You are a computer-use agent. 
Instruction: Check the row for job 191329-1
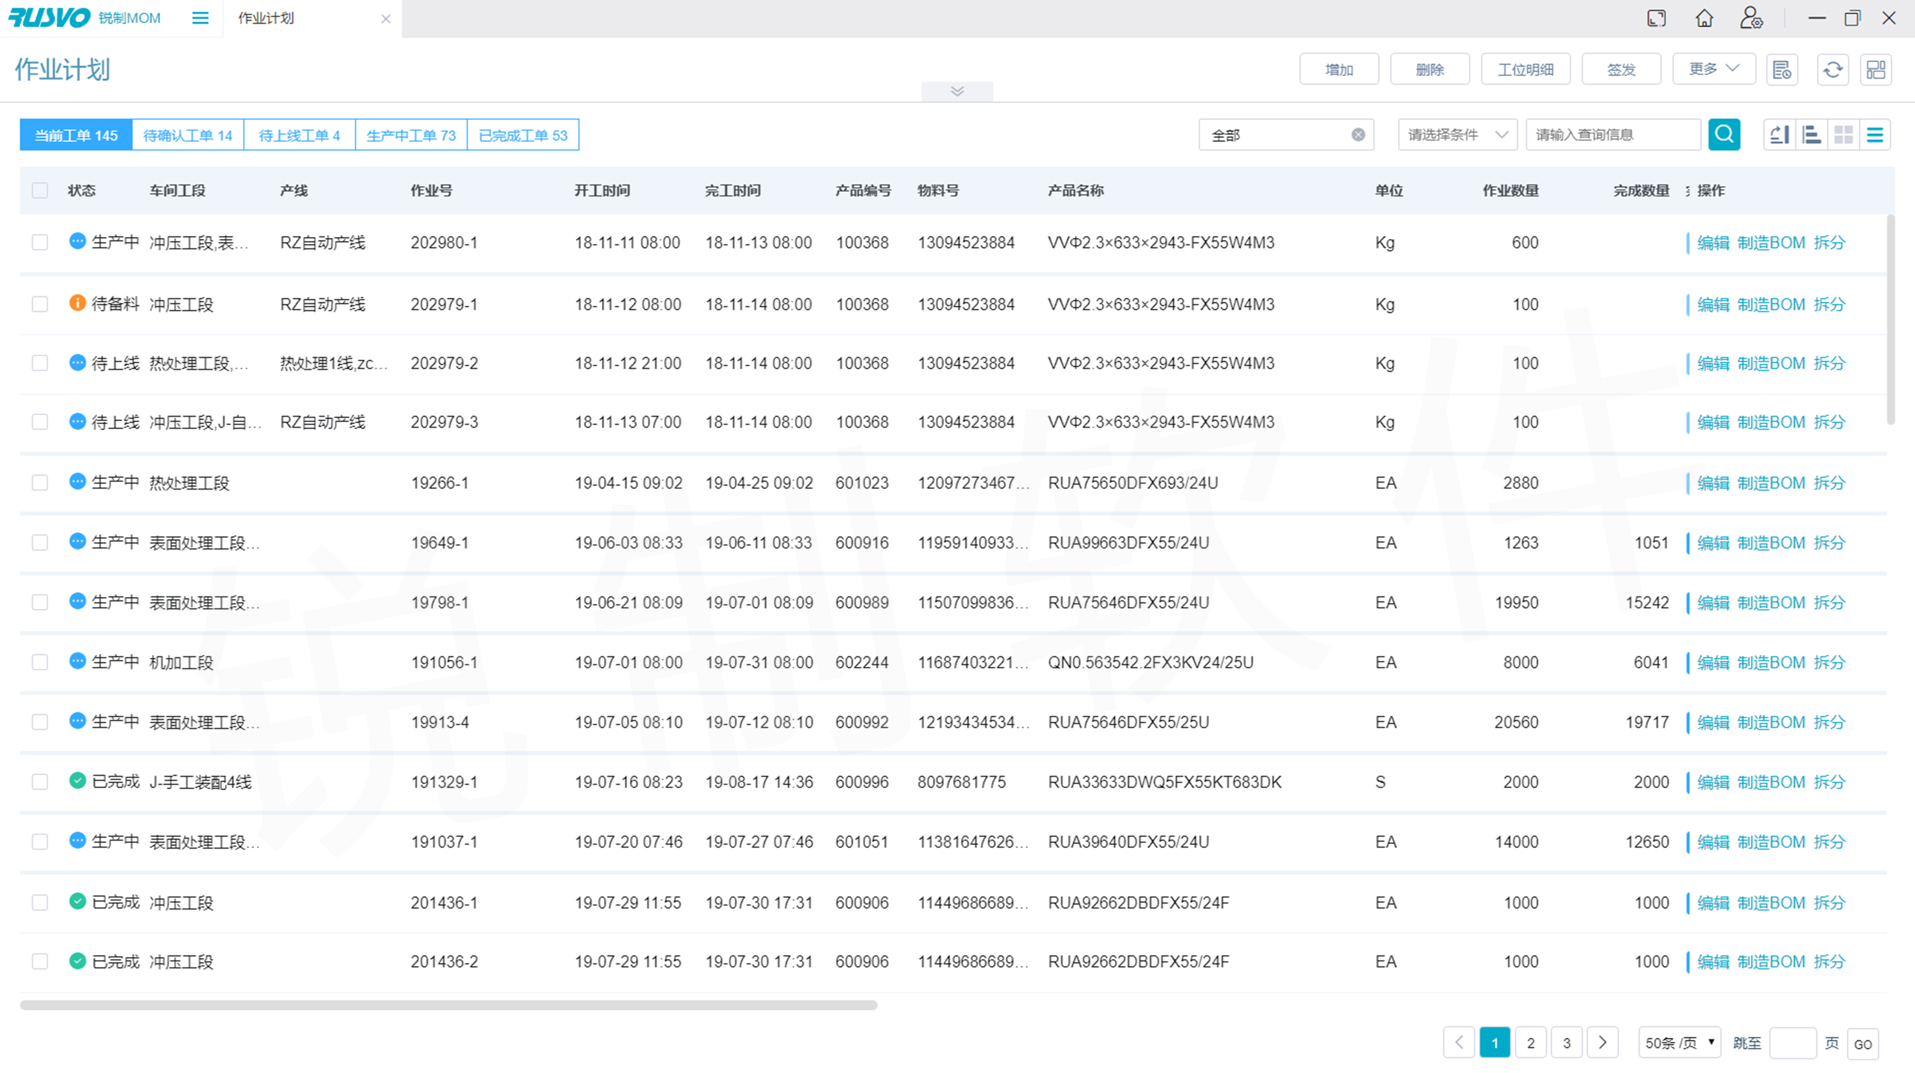(40, 781)
